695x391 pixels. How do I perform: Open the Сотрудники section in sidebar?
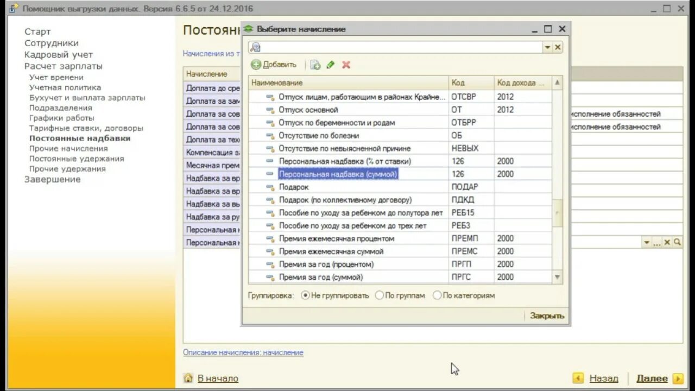52,43
